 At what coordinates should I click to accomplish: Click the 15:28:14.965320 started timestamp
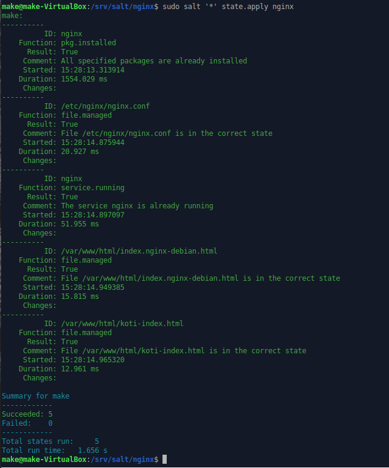(92, 360)
